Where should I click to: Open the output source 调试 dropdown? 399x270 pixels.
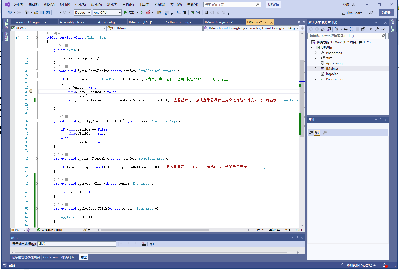[x=77, y=244]
